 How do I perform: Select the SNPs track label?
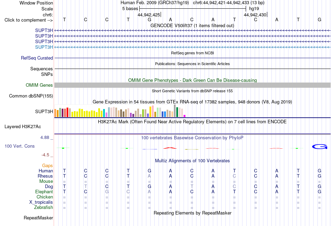(x=47, y=74)
